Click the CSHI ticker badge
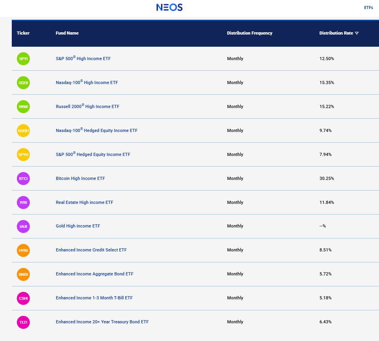The image size is (379, 341). coord(23,298)
